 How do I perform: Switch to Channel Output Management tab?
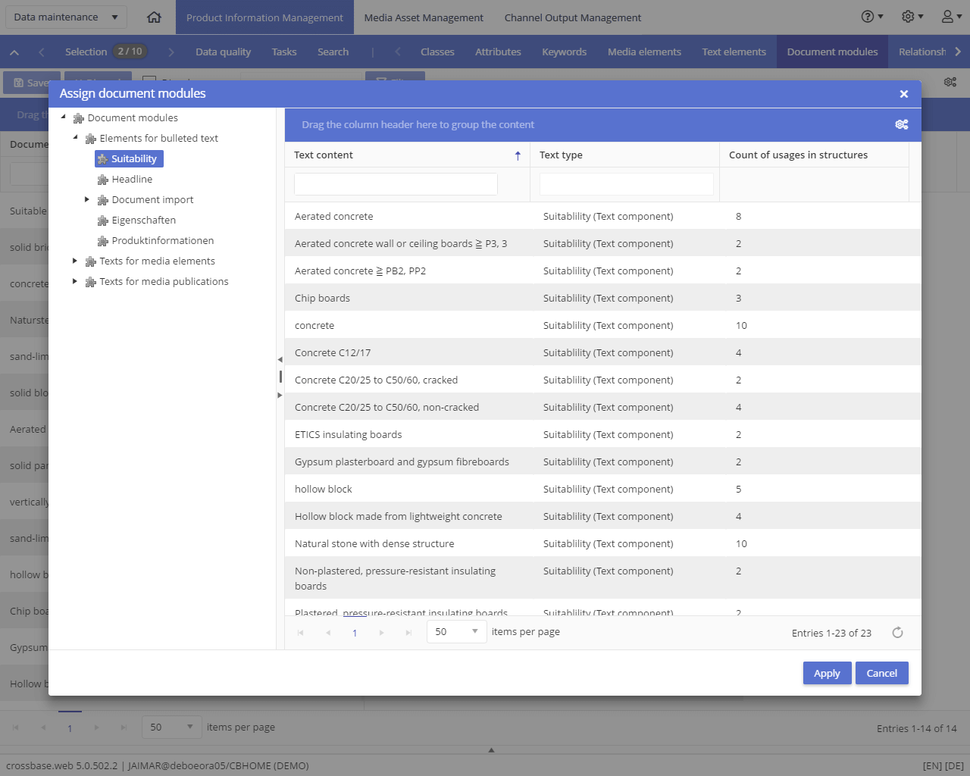pyautogui.click(x=573, y=17)
